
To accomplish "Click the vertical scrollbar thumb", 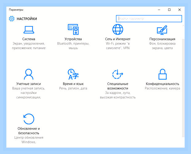I will click(x=183, y=88).
